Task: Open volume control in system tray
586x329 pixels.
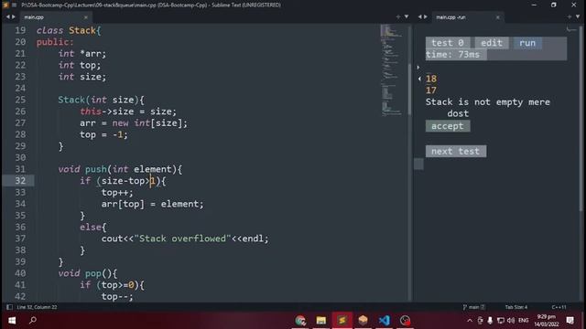Action: coord(511,321)
